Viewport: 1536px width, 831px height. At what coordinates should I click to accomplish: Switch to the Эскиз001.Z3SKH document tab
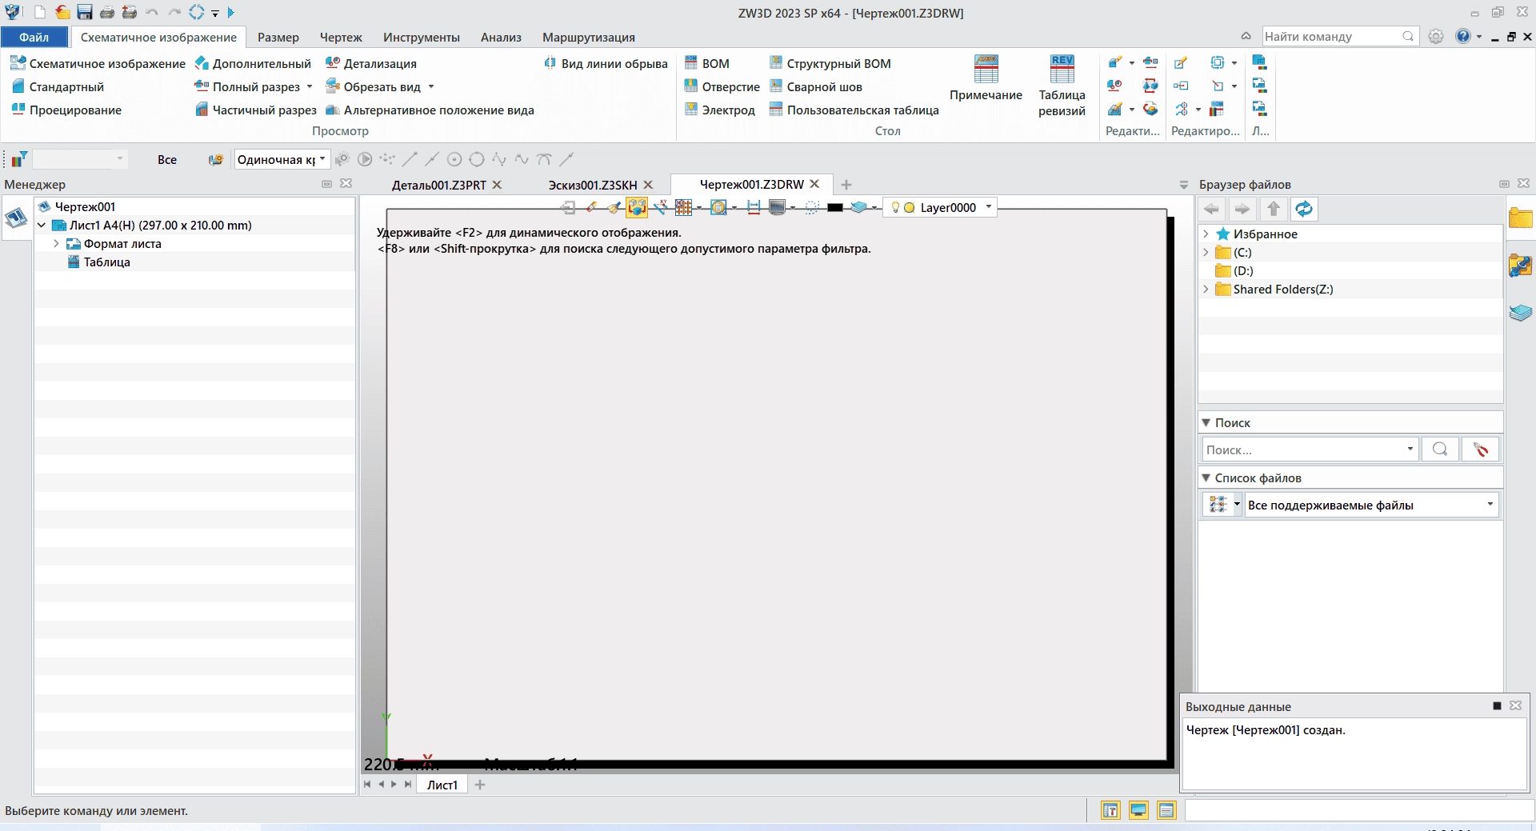593,185
